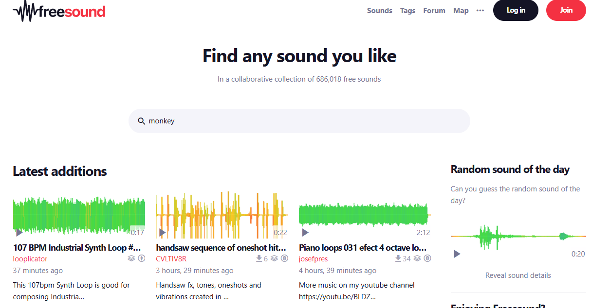Visit user josefpres's profile

pyautogui.click(x=313, y=259)
